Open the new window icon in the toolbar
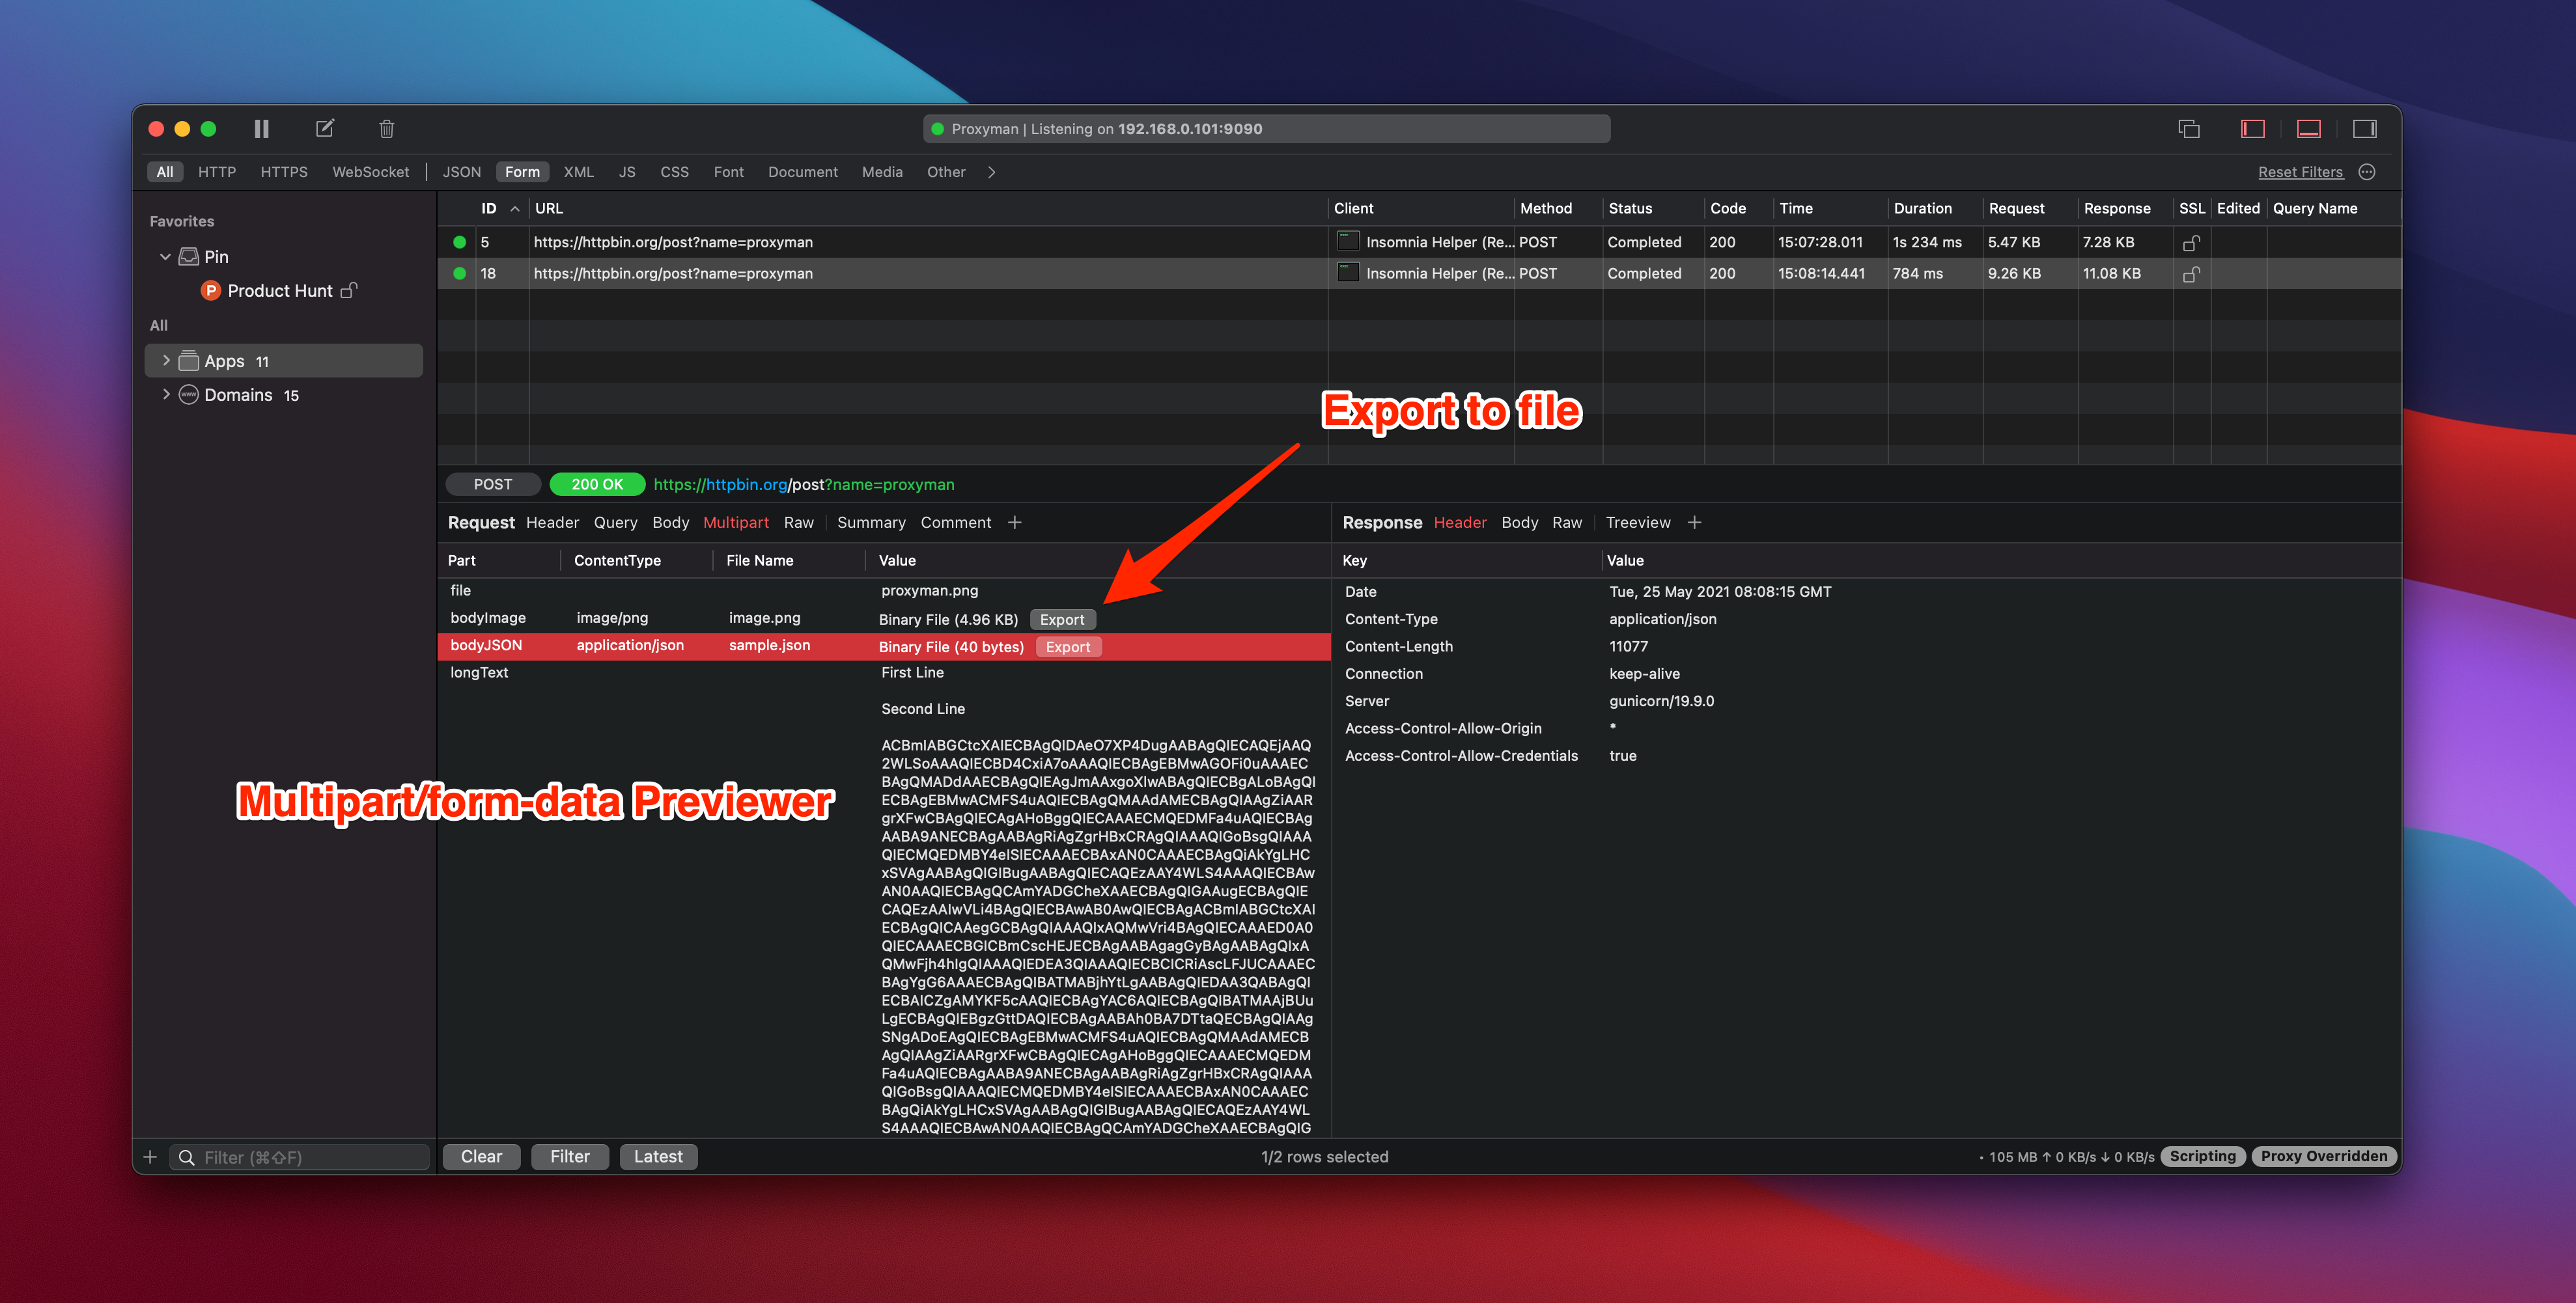The image size is (2576, 1303). [2189, 129]
